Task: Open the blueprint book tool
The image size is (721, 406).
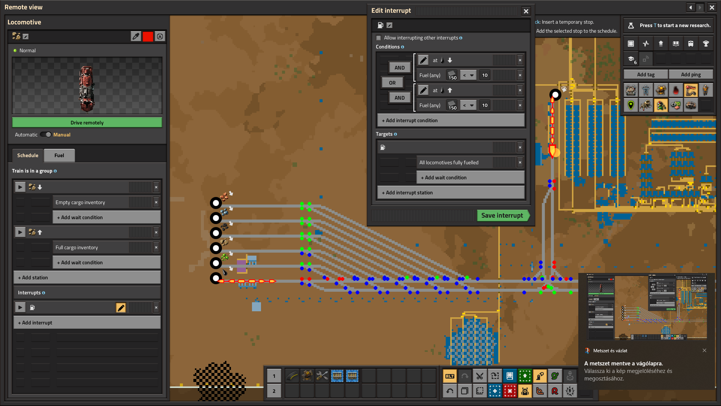Action: (510, 376)
